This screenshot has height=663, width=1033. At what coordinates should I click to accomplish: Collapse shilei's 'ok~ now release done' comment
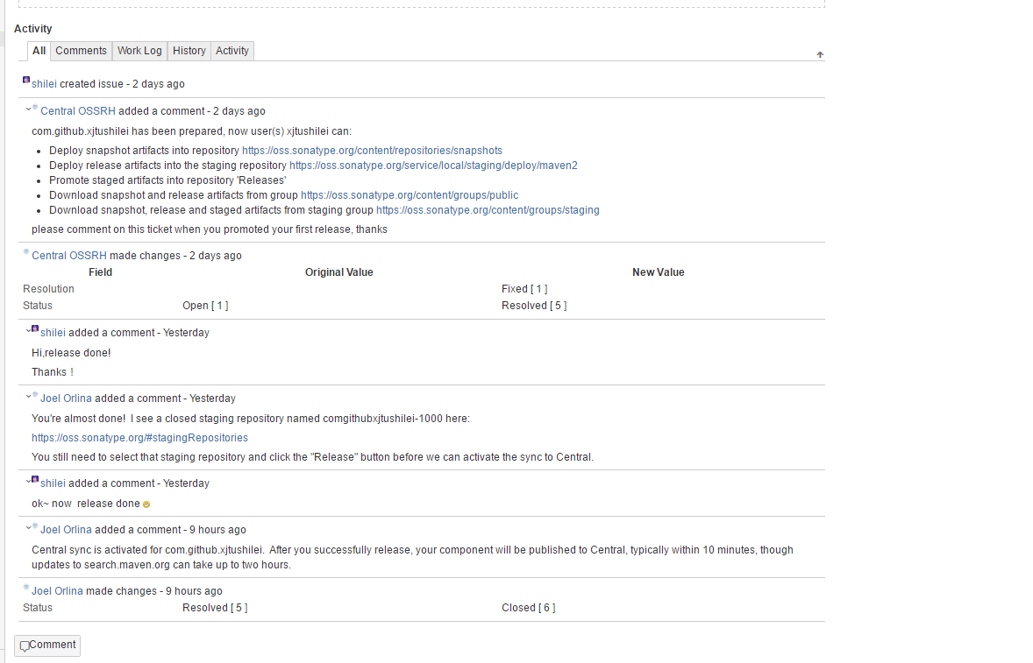[28, 481]
